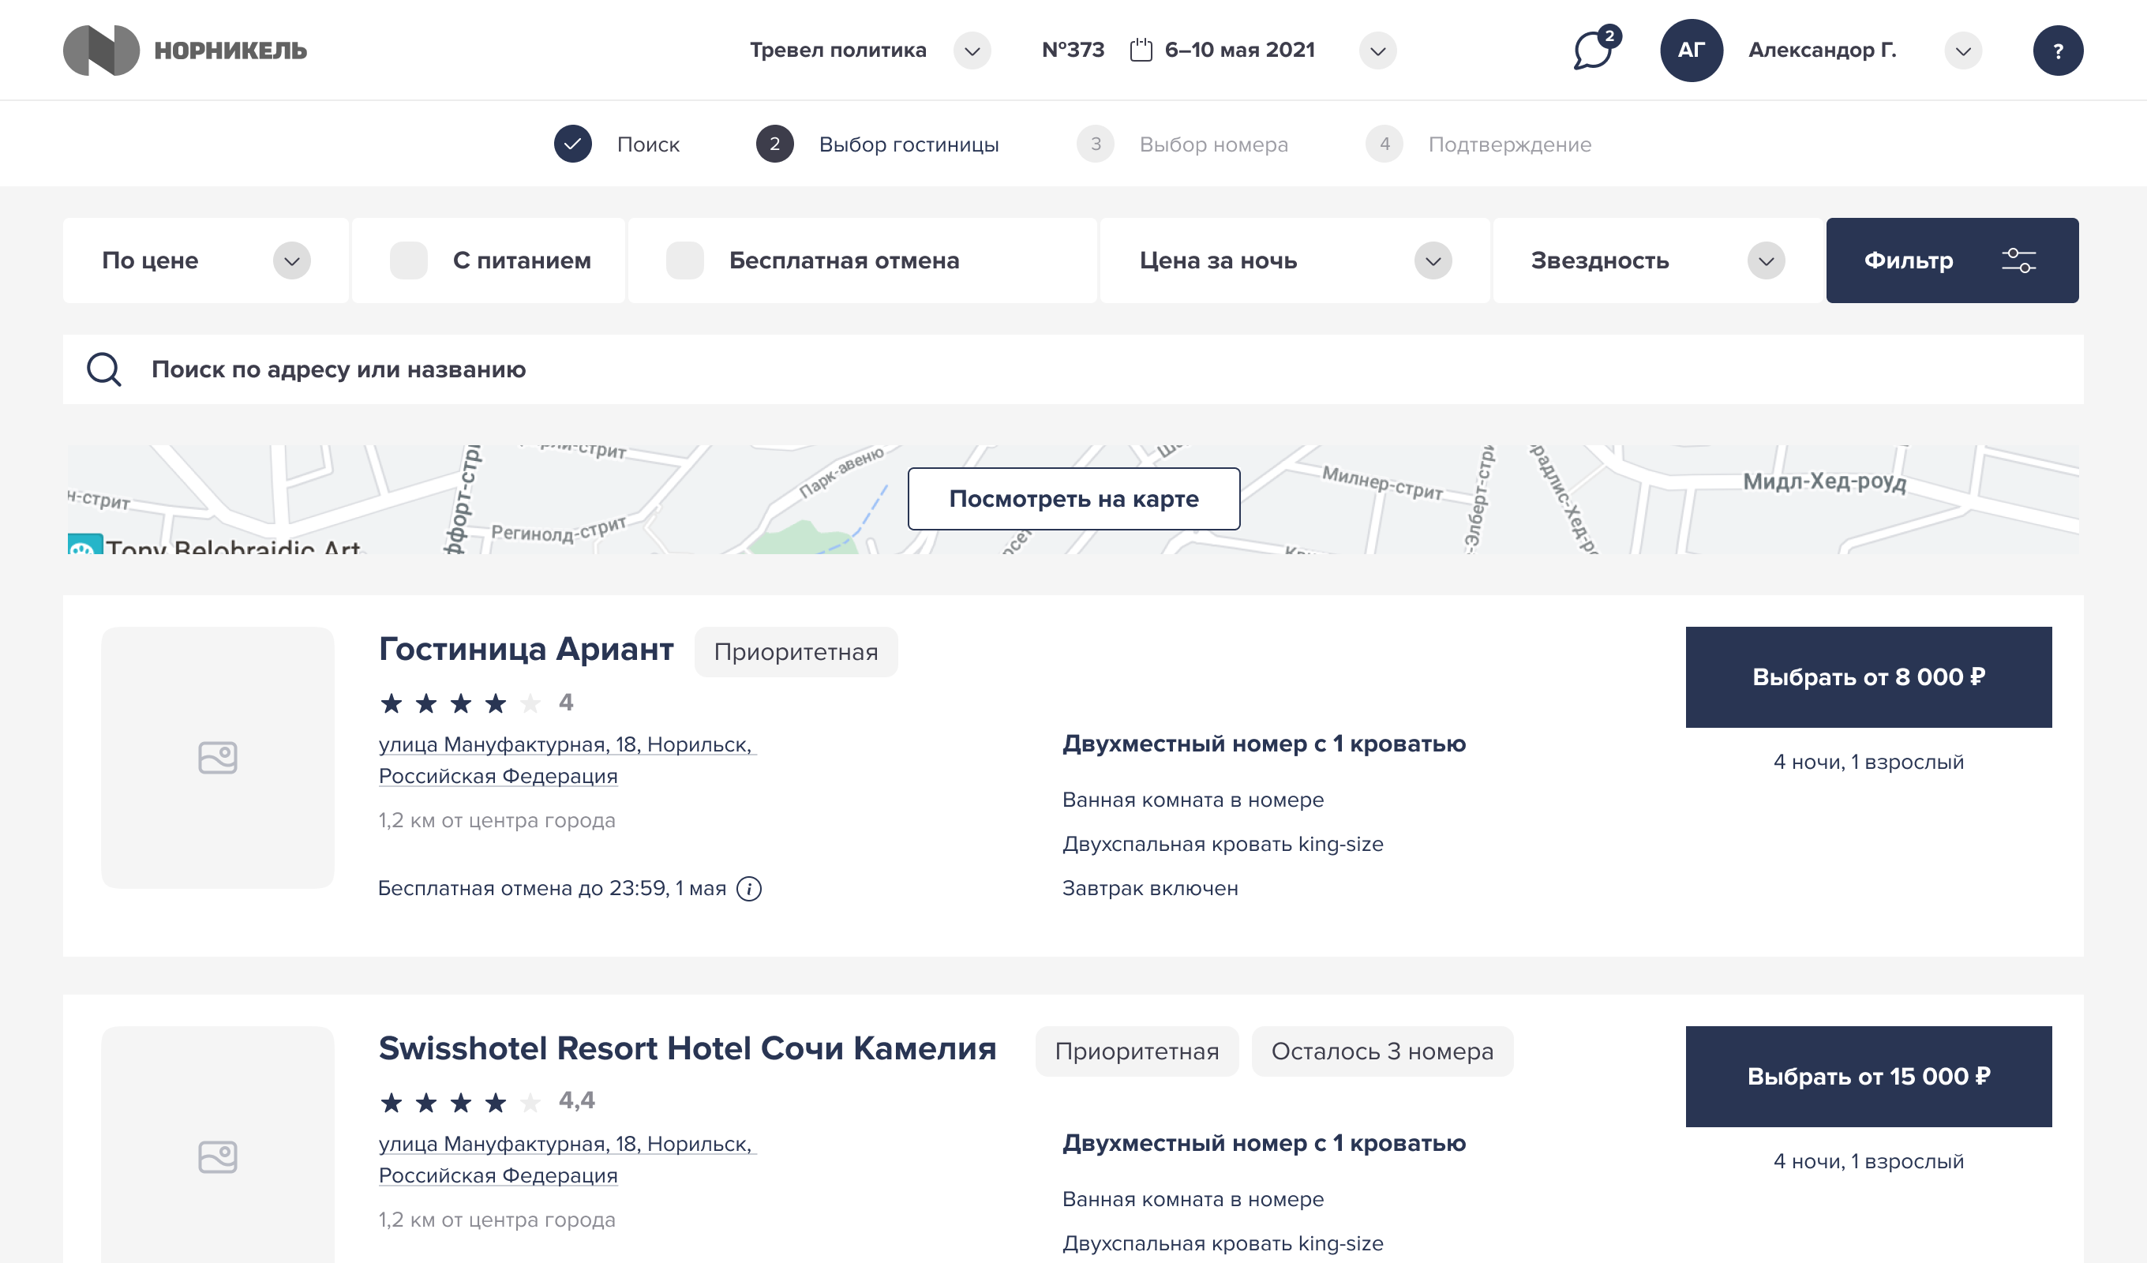Expand the Тревел политика dropdown
Viewport: 2147px width, 1263px height.
click(x=971, y=51)
